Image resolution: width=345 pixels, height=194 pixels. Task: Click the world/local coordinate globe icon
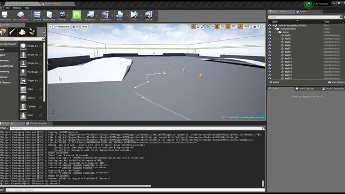[x=208, y=26]
